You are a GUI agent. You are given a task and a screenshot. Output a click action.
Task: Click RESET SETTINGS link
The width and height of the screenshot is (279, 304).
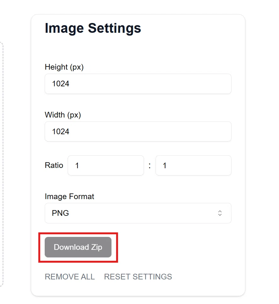(x=138, y=277)
